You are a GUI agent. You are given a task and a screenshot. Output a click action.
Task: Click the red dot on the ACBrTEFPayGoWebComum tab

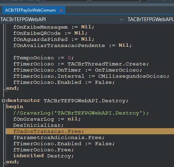click(x=61, y=11)
